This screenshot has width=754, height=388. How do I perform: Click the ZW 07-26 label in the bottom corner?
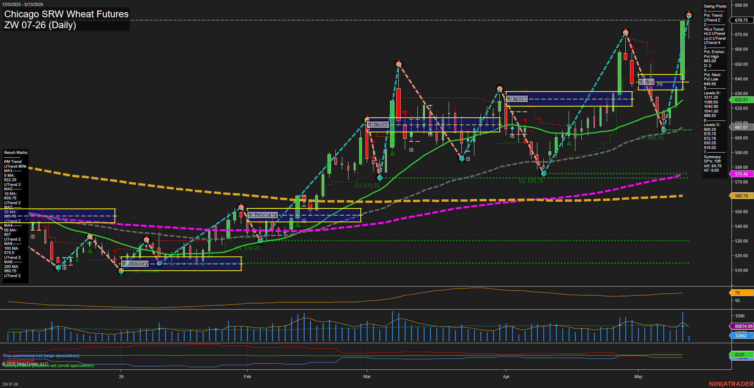click(x=10, y=384)
